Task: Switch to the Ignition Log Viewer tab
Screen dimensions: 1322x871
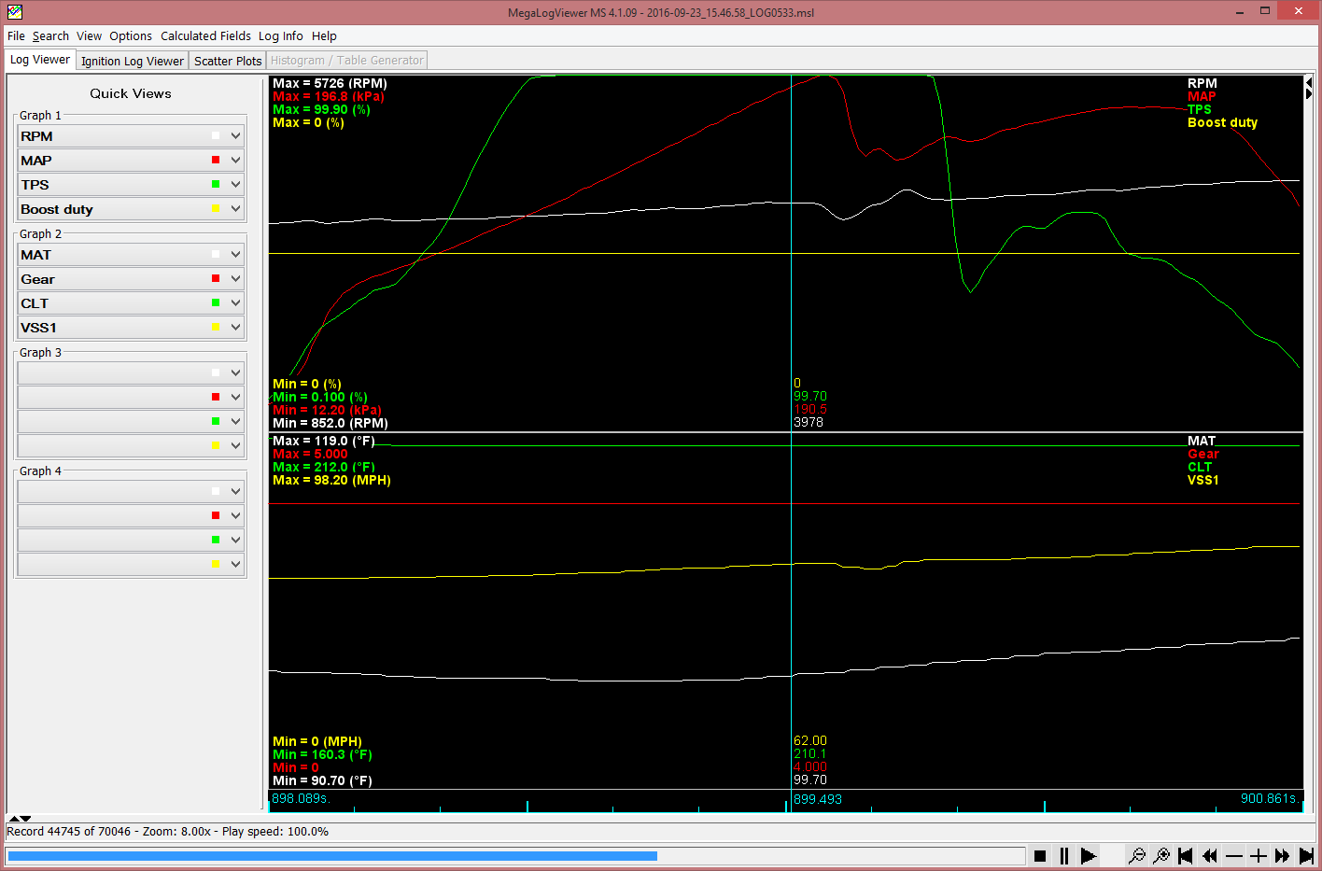Action: coord(133,61)
